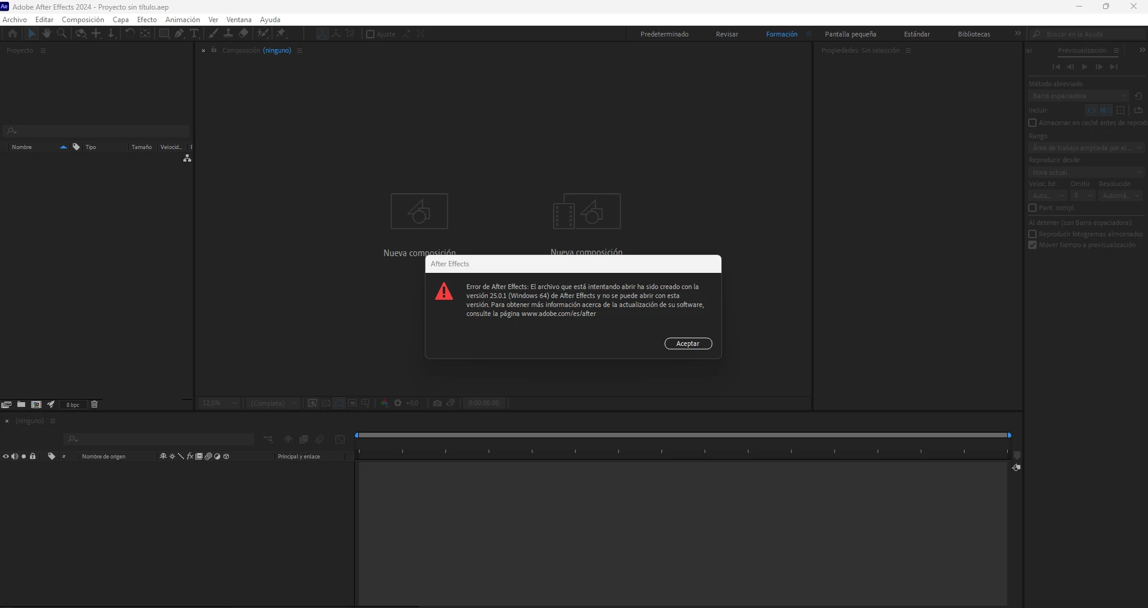Open the Veloc. fot. Auto dropdown
1148x608 pixels.
click(1047, 196)
